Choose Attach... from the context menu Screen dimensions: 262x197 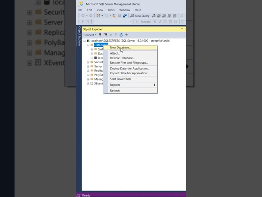point(130,53)
